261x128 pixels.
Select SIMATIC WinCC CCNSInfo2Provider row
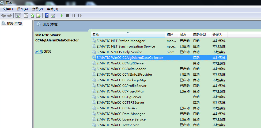pyautogui.click(x=159, y=75)
